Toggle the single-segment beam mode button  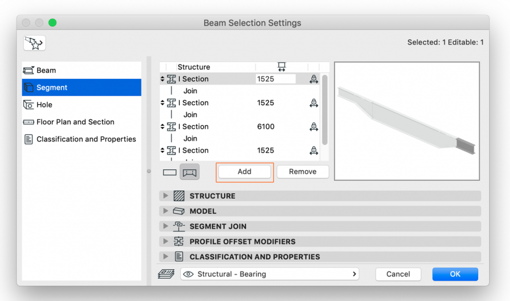(x=169, y=172)
